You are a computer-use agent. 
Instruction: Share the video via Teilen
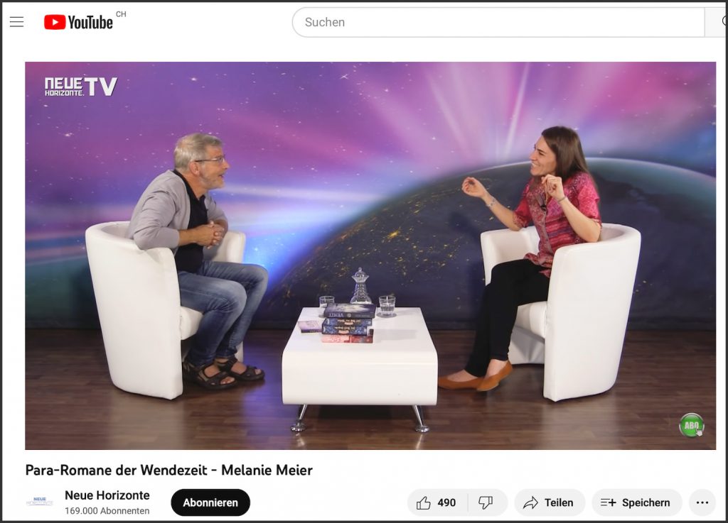point(550,502)
